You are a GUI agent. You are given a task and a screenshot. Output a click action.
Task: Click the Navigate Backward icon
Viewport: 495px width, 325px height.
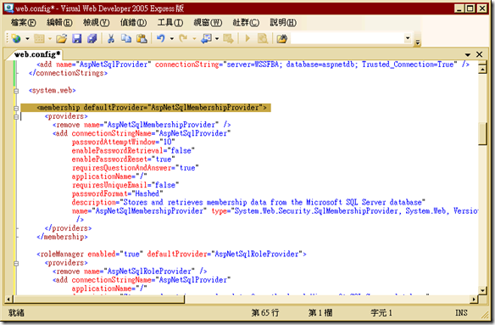click(x=207, y=38)
